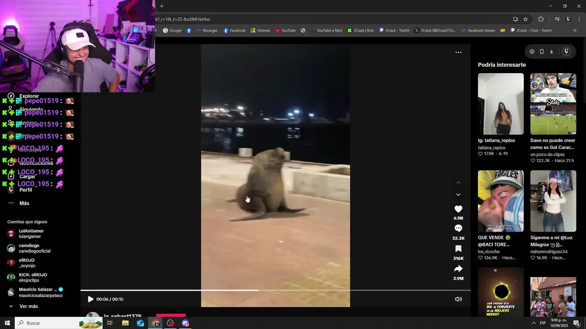Click the TikTok coins icon in the top pill
Screen dimensions: 586x329
click(532, 52)
